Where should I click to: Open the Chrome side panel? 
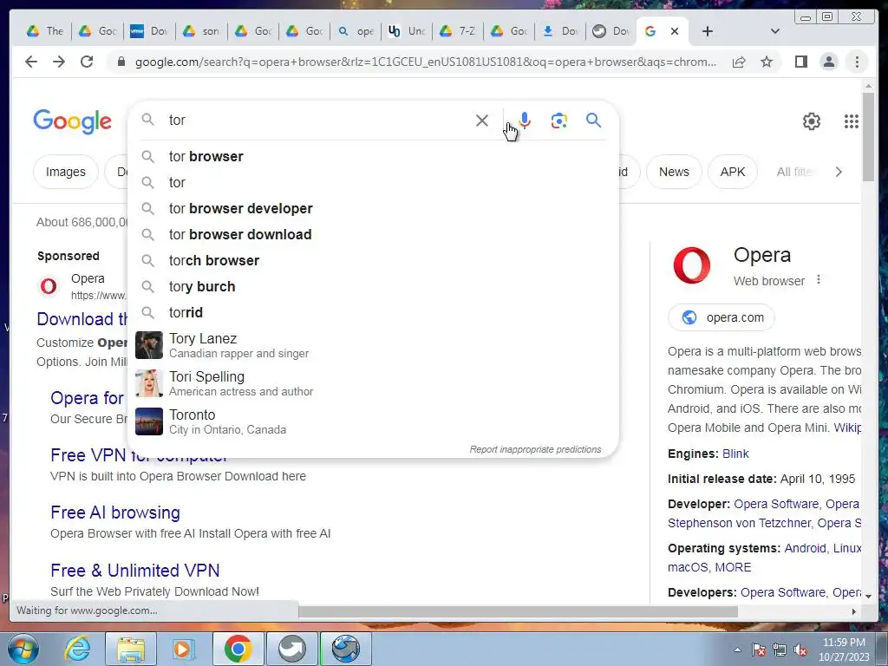(800, 62)
